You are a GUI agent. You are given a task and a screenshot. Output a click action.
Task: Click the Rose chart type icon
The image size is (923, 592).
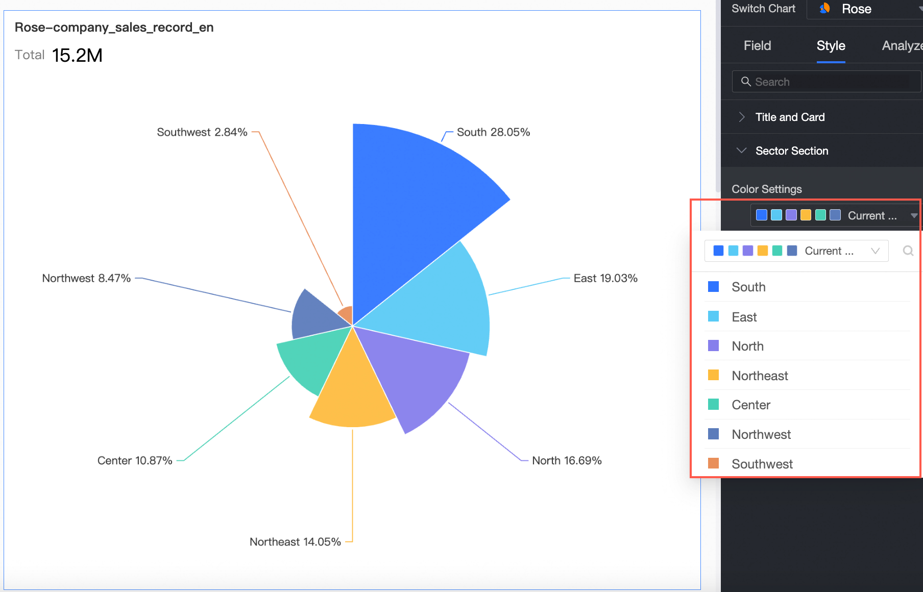[x=824, y=8]
